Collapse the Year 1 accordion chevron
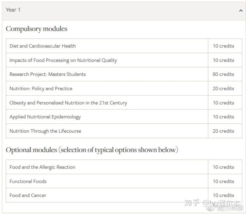This screenshot has height=214, width=246. coord(241,11)
